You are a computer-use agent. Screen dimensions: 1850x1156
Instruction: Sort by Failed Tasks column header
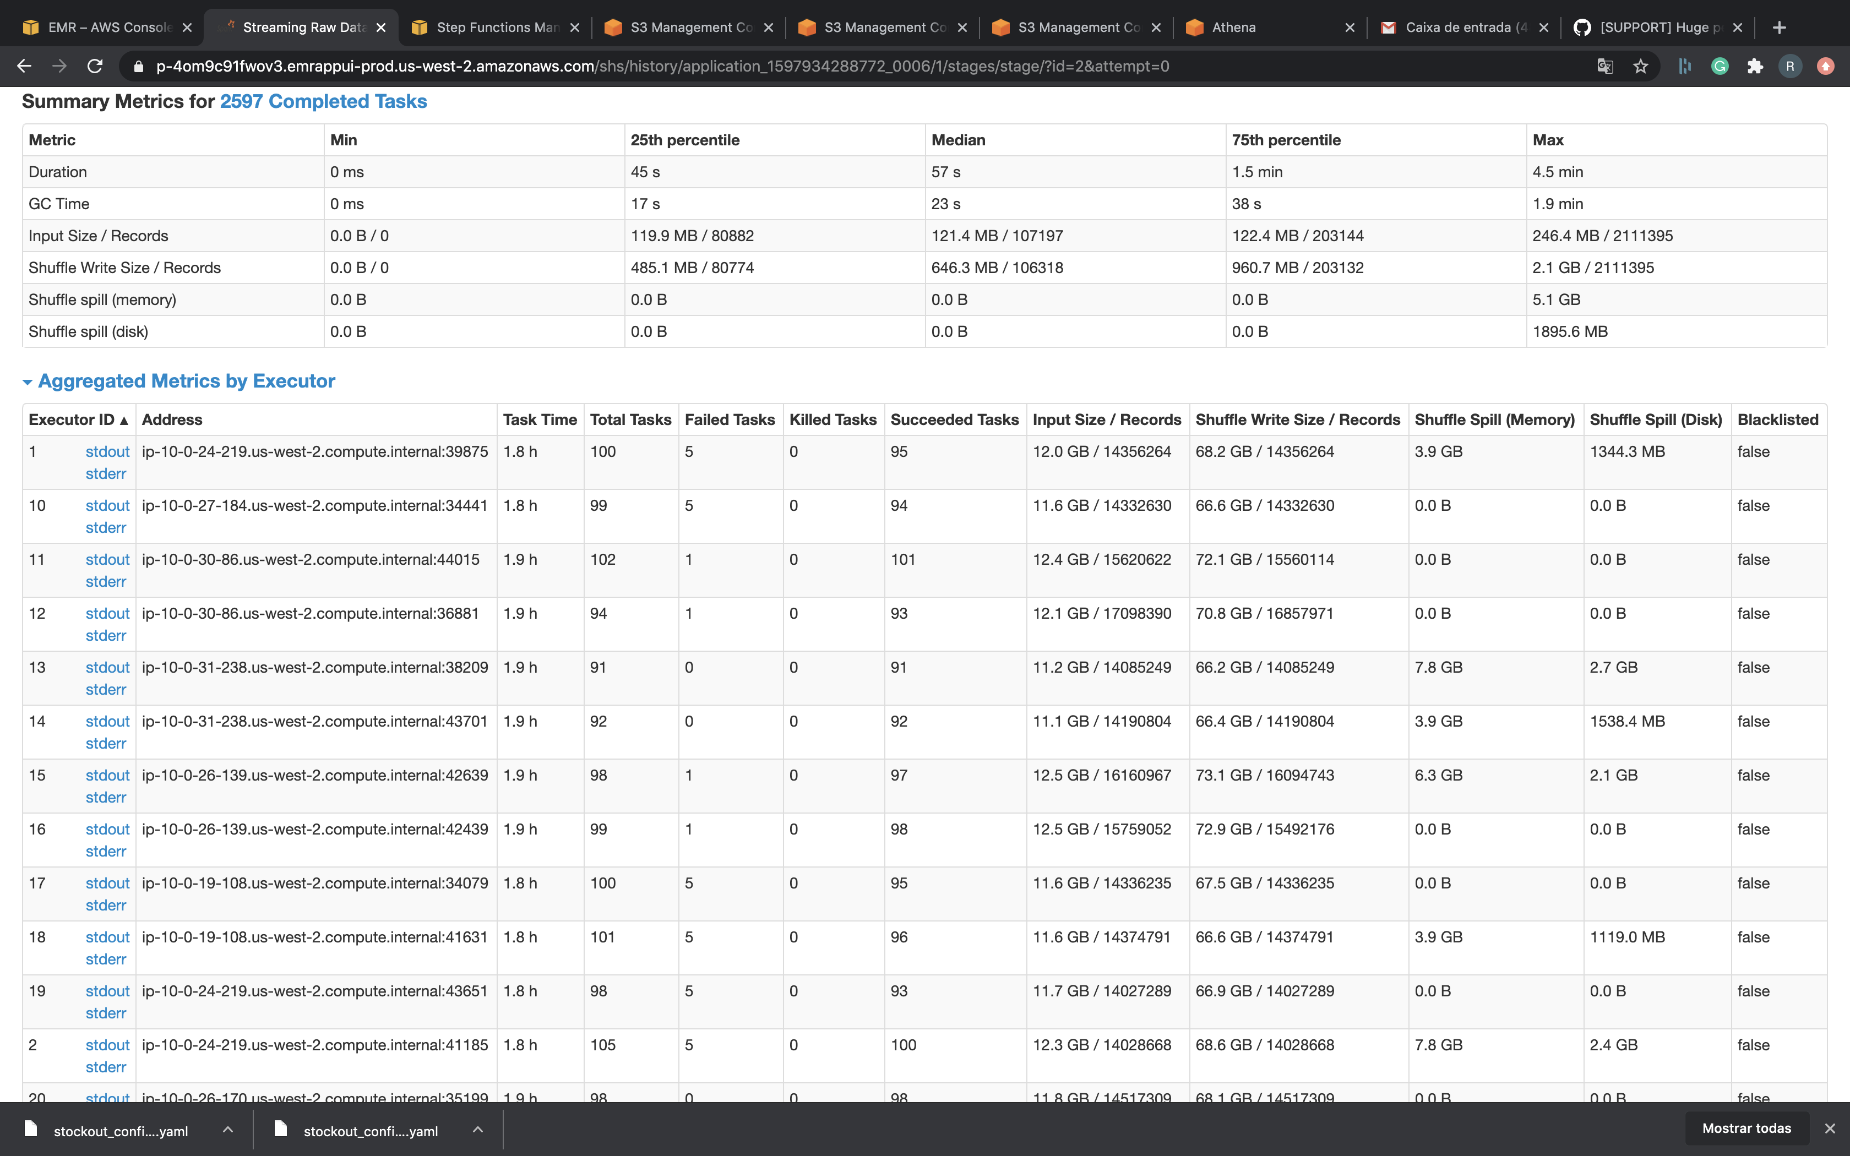[x=730, y=419]
